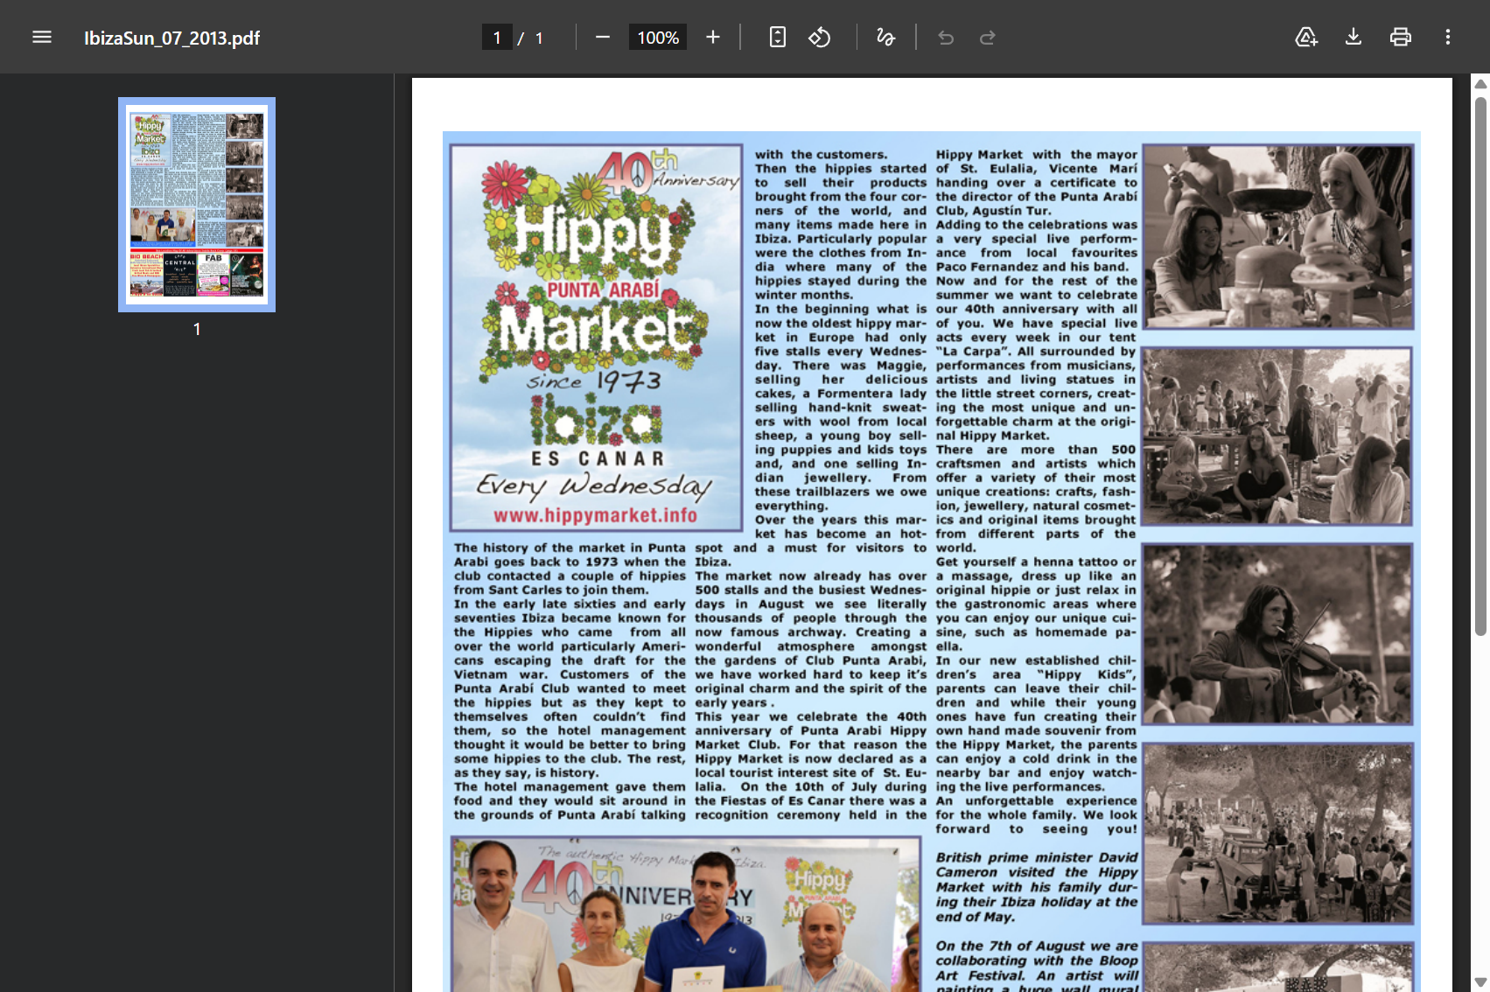Select the page 1 thumbnail

(x=197, y=205)
